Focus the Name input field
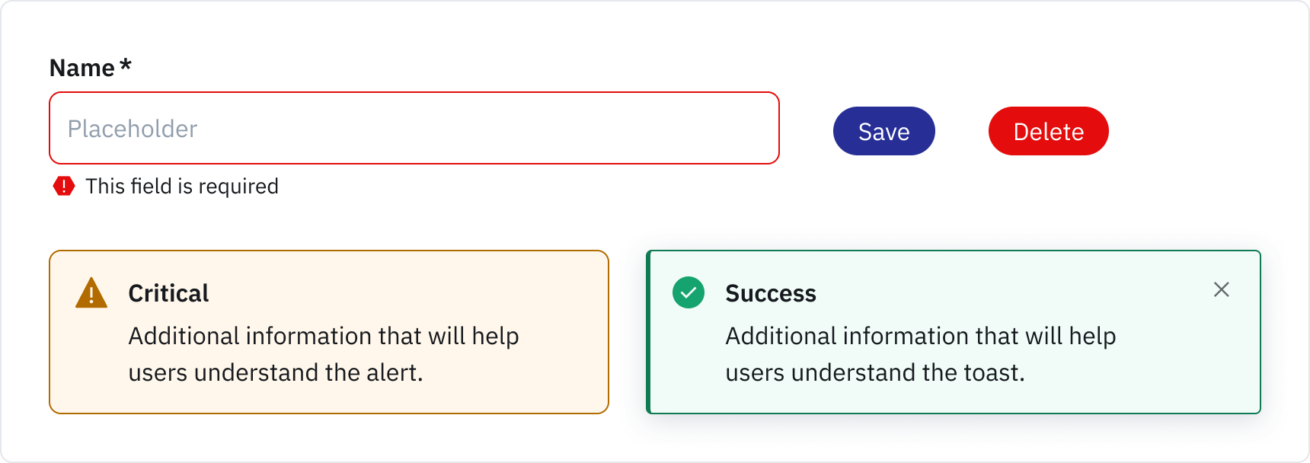 click(x=414, y=128)
